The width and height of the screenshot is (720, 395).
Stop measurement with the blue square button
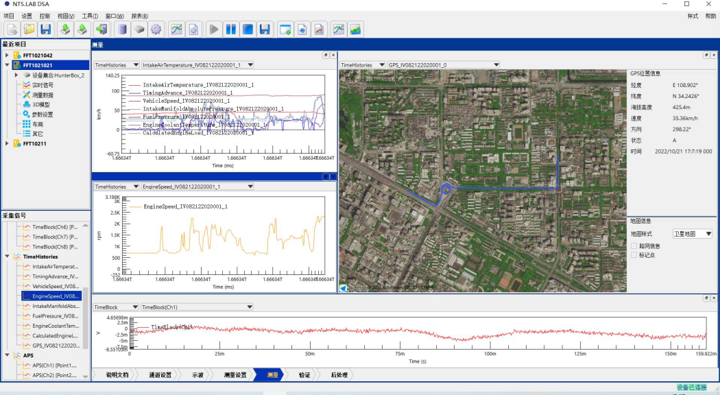pyautogui.click(x=248, y=29)
